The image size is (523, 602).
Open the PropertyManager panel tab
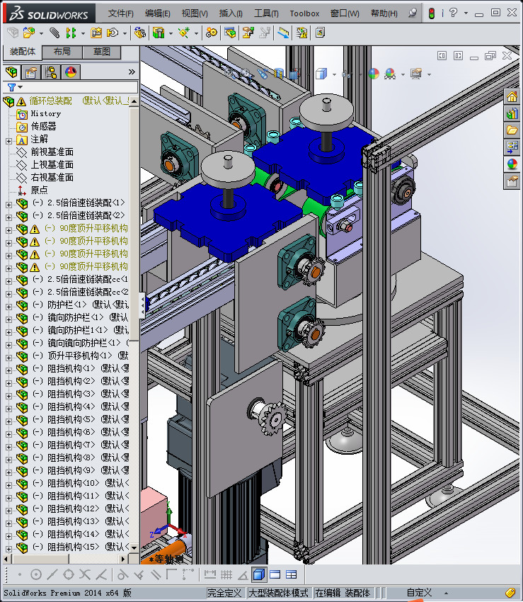point(31,72)
